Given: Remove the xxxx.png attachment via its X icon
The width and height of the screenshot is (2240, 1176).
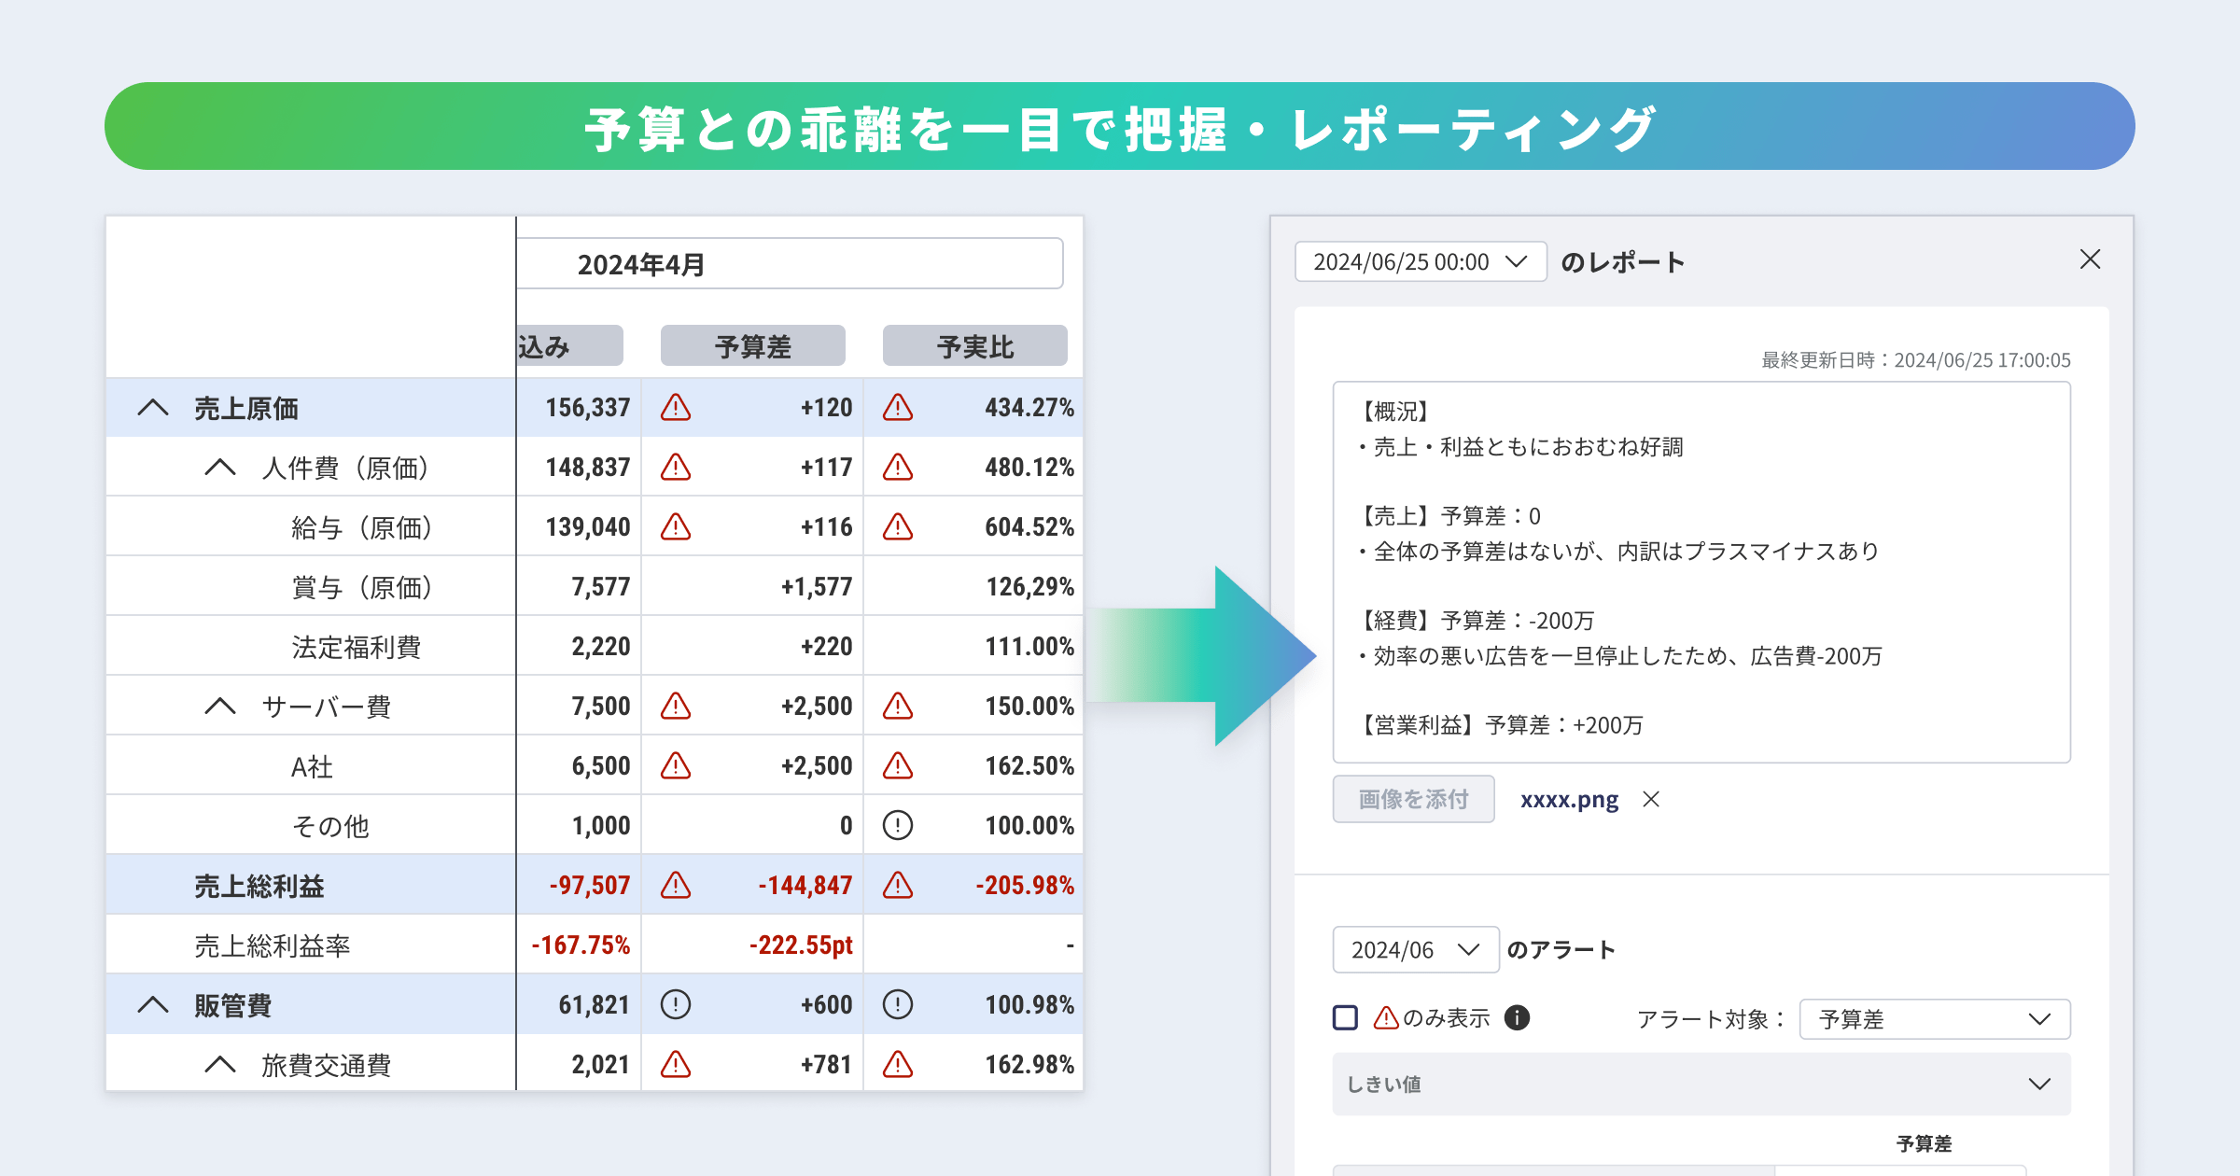Looking at the screenshot, I should click(1651, 800).
